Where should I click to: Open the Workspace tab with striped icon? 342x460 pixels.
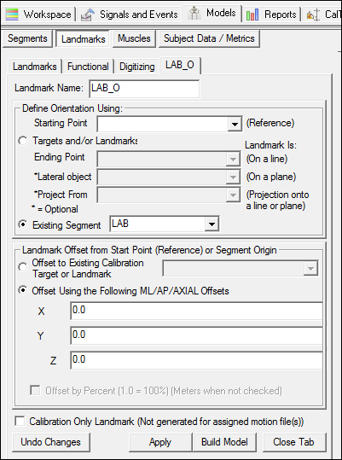coord(38,15)
